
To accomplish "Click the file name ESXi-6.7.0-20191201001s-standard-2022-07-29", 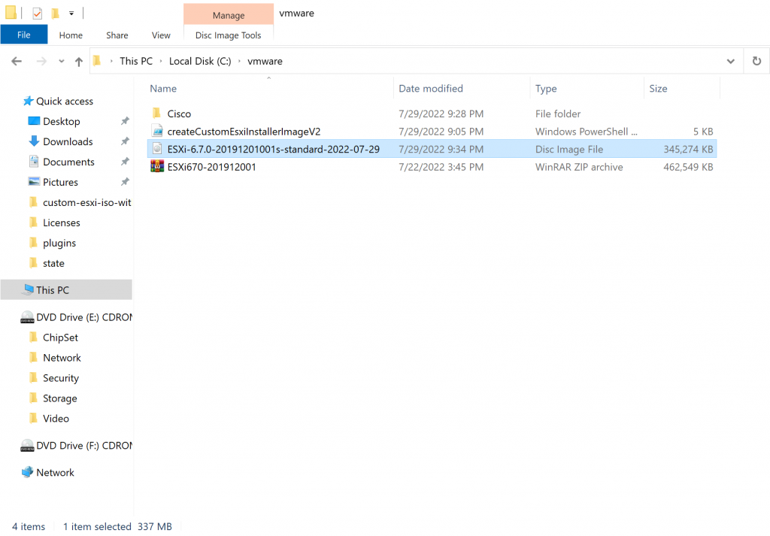I will point(274,149).
